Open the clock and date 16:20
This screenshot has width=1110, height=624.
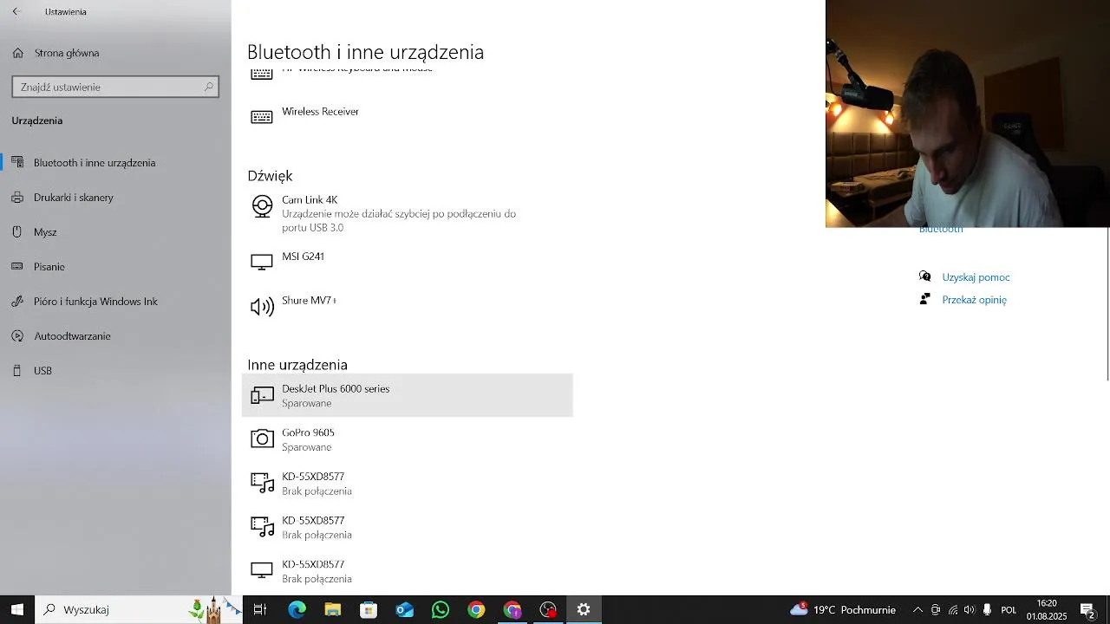pyautogui.click(x=1047, y=610)
